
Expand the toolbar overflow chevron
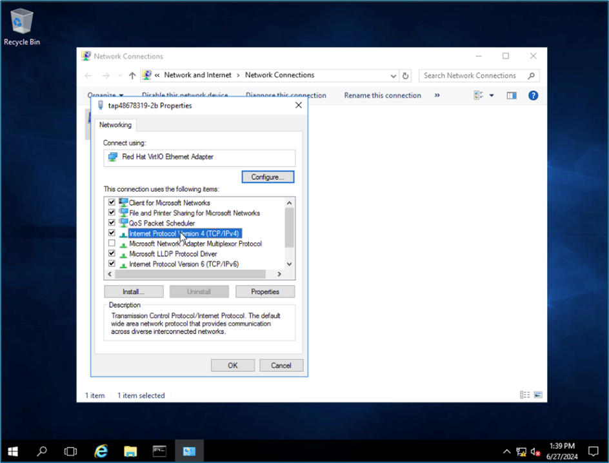(437, 95)
